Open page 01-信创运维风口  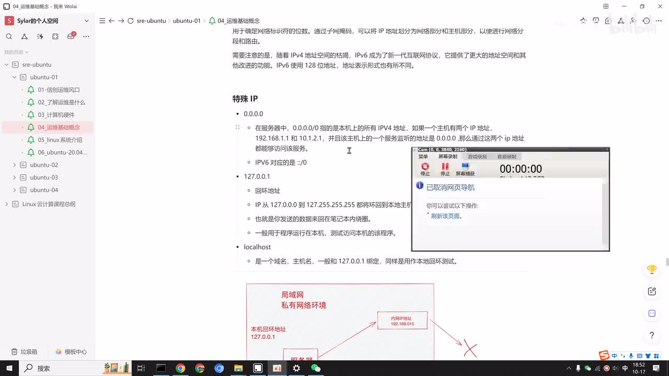coord(59,90)
